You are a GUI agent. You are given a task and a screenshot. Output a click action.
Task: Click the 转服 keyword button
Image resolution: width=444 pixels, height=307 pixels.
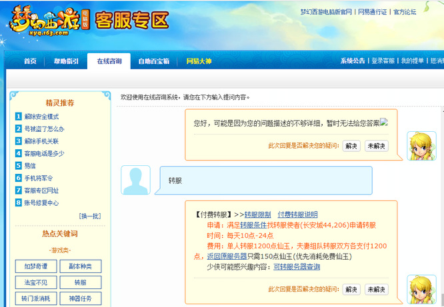[81, 282]
